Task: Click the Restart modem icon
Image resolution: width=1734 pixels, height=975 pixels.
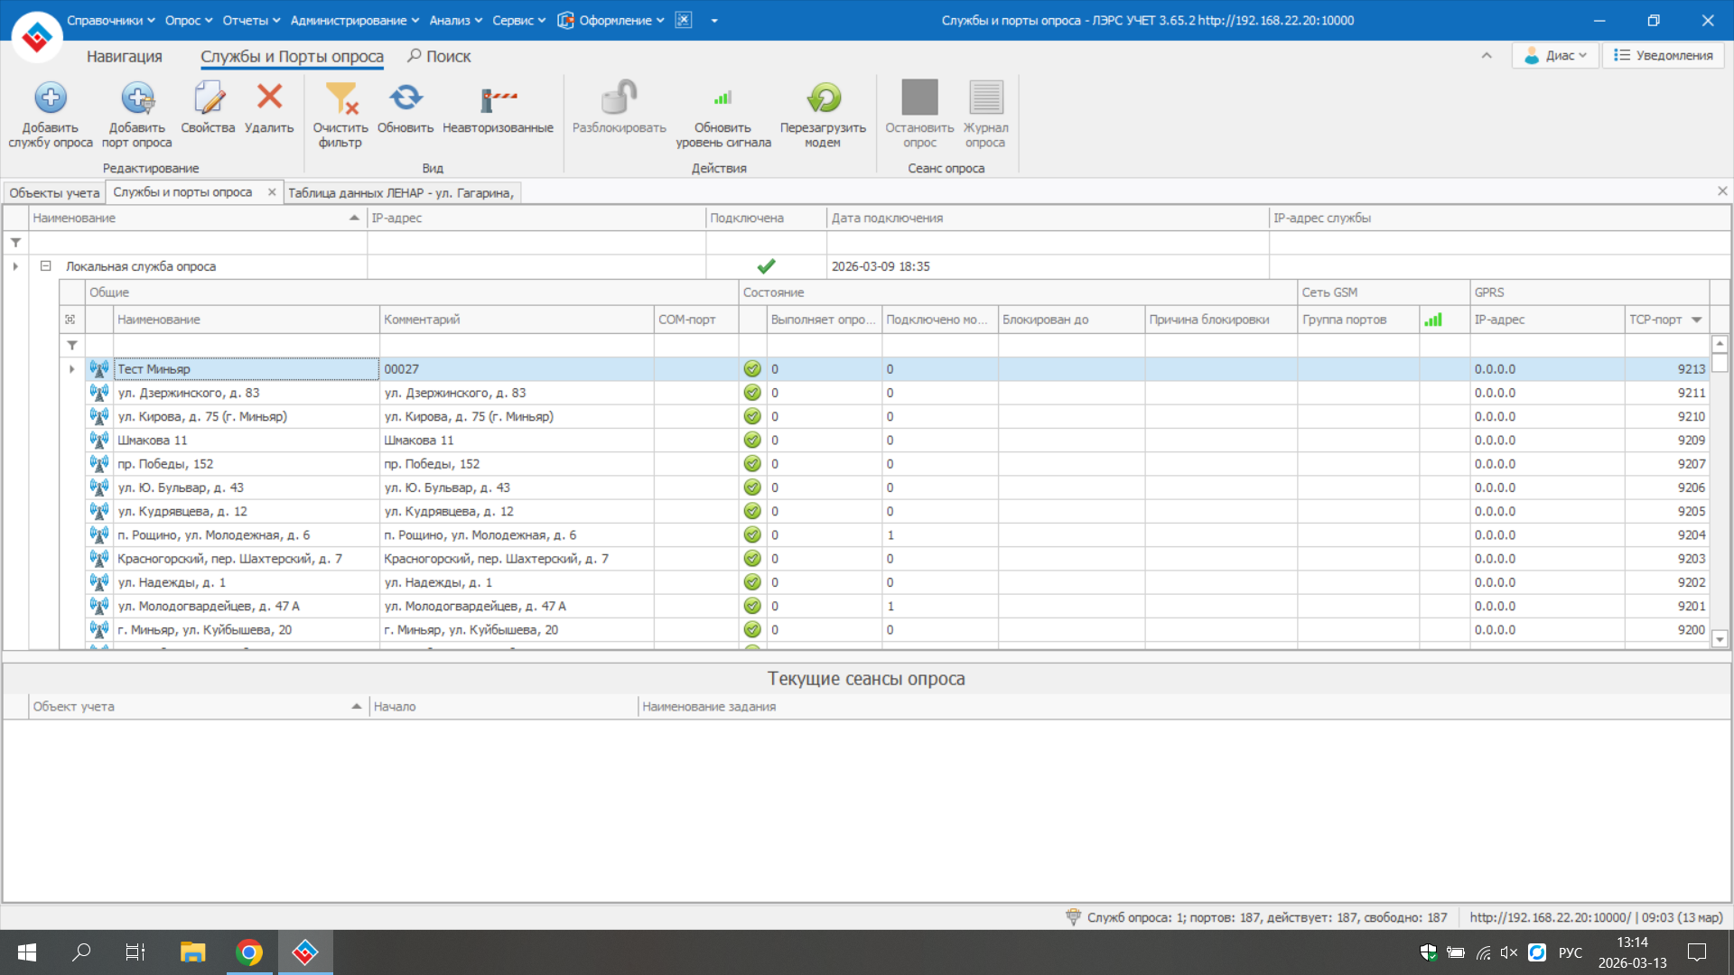Action: point(823,97)
